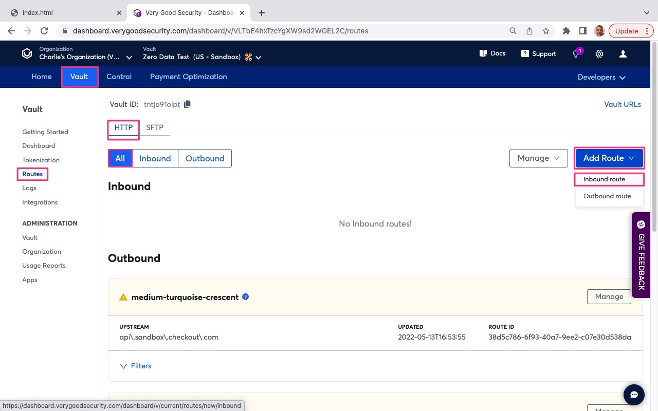Go to Dashboard in the sidebar

[x=39, y=146]
